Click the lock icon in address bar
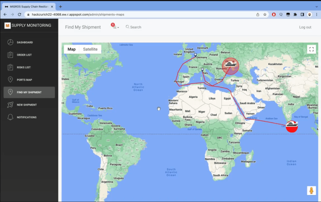321x202 pixels. [28, 15]
